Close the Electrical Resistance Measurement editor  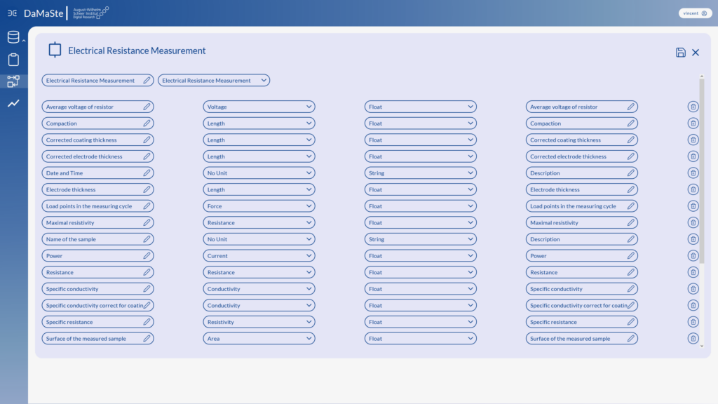tap(696, 53)
